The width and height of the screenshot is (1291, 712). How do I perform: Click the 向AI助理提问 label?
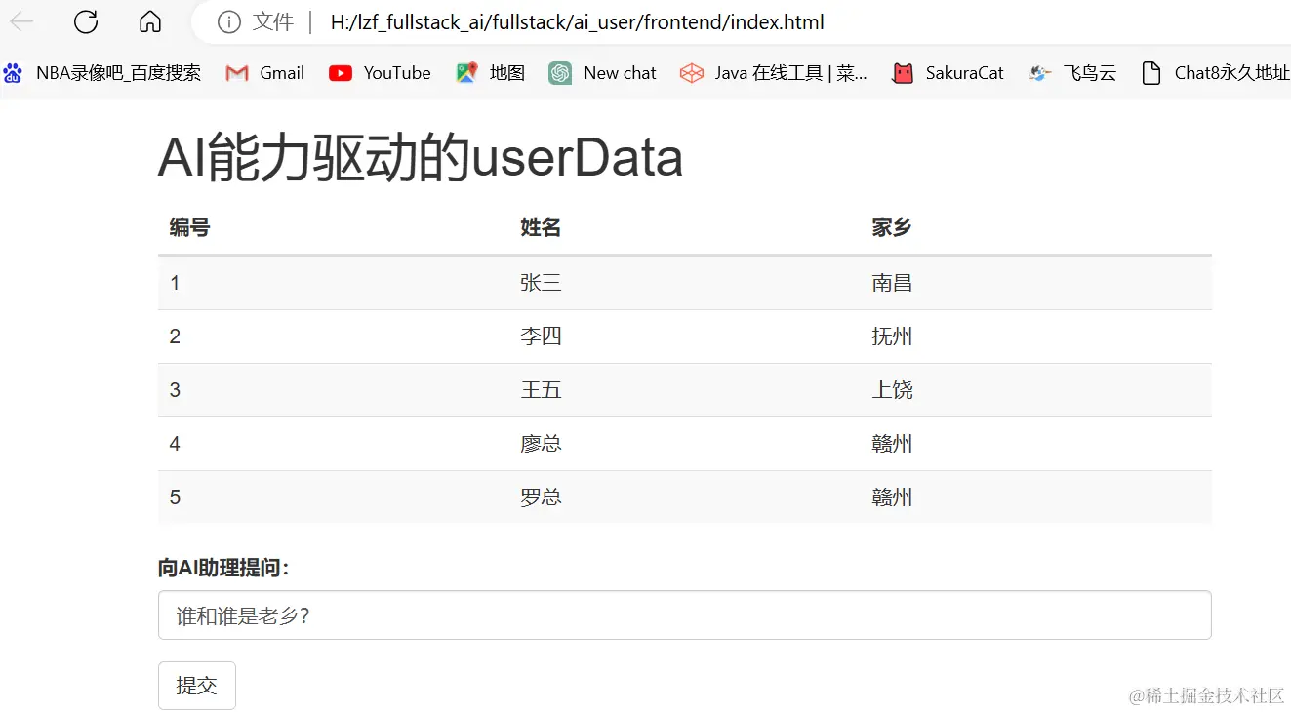[223, 568]
